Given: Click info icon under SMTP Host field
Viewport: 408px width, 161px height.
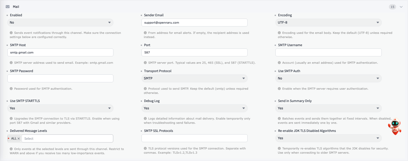Looking at the screenshot, I should (x=11, y=63).
